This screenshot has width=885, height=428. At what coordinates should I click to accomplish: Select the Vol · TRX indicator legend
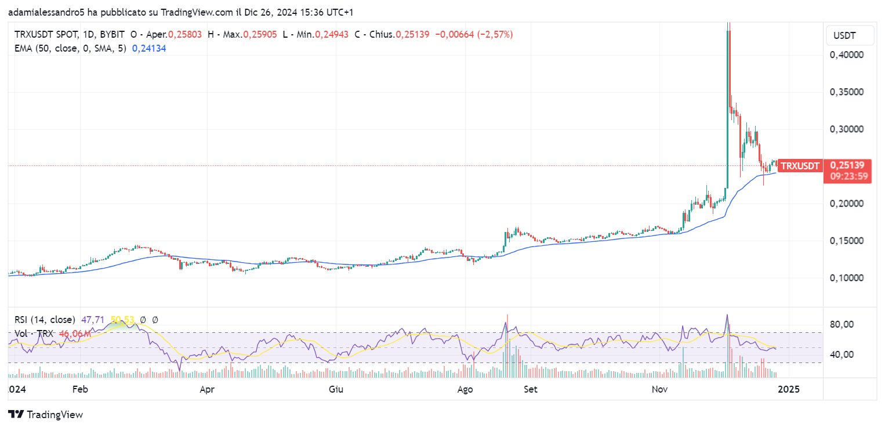[x=34, y=333]
